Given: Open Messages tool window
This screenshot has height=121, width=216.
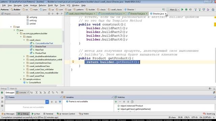Looking at the screenshot, I should click(x=8, y=114).
